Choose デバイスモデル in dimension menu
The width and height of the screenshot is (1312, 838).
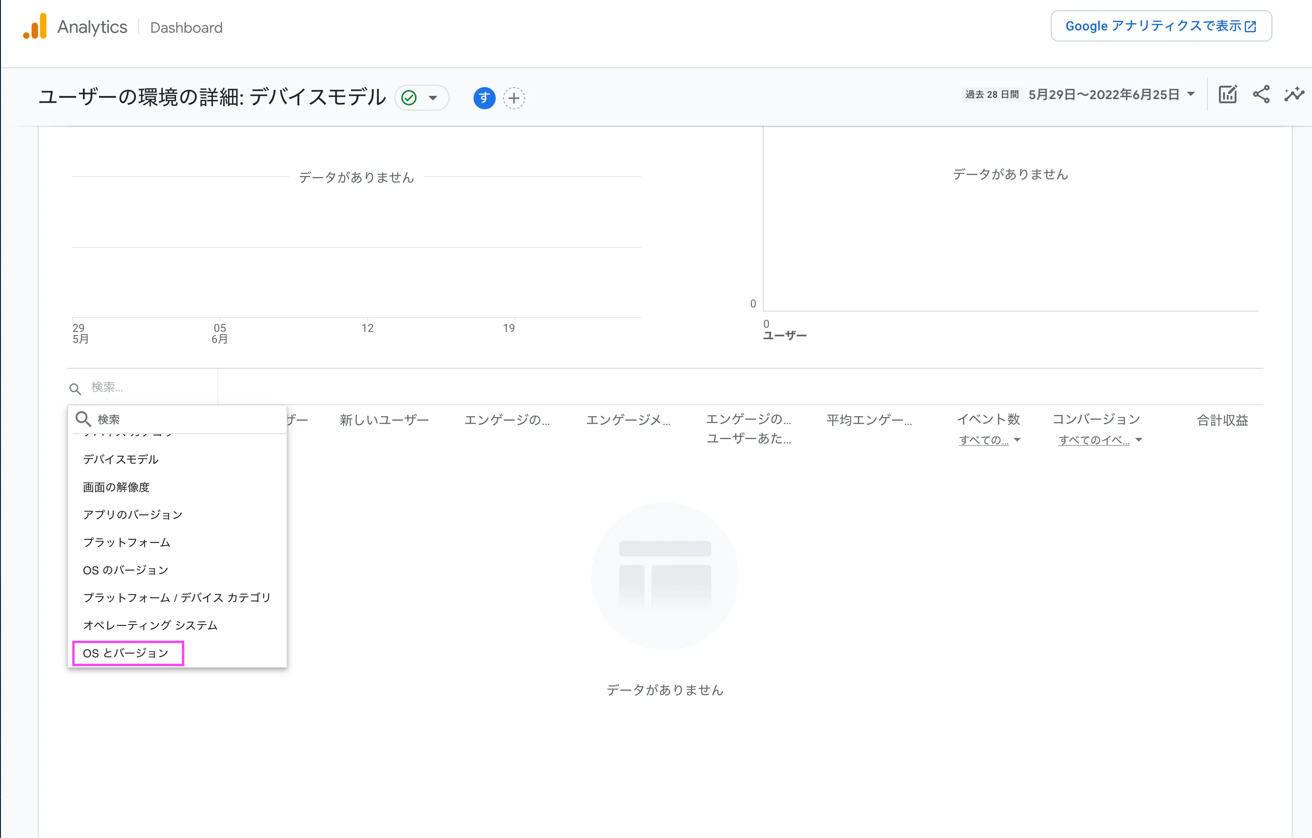tap(120, 459)
